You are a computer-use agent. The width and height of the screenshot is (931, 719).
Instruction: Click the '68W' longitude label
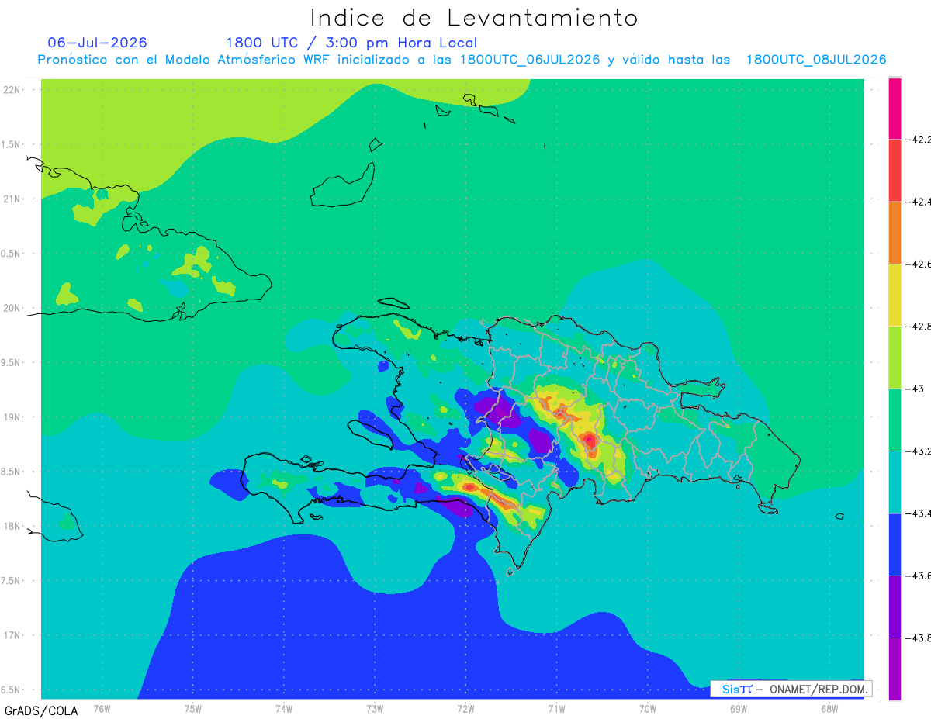click(829, 709)
